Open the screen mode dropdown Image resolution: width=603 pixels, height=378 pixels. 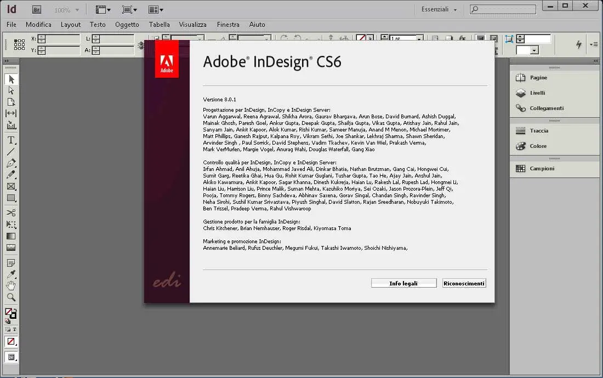(x=129, y=10)
